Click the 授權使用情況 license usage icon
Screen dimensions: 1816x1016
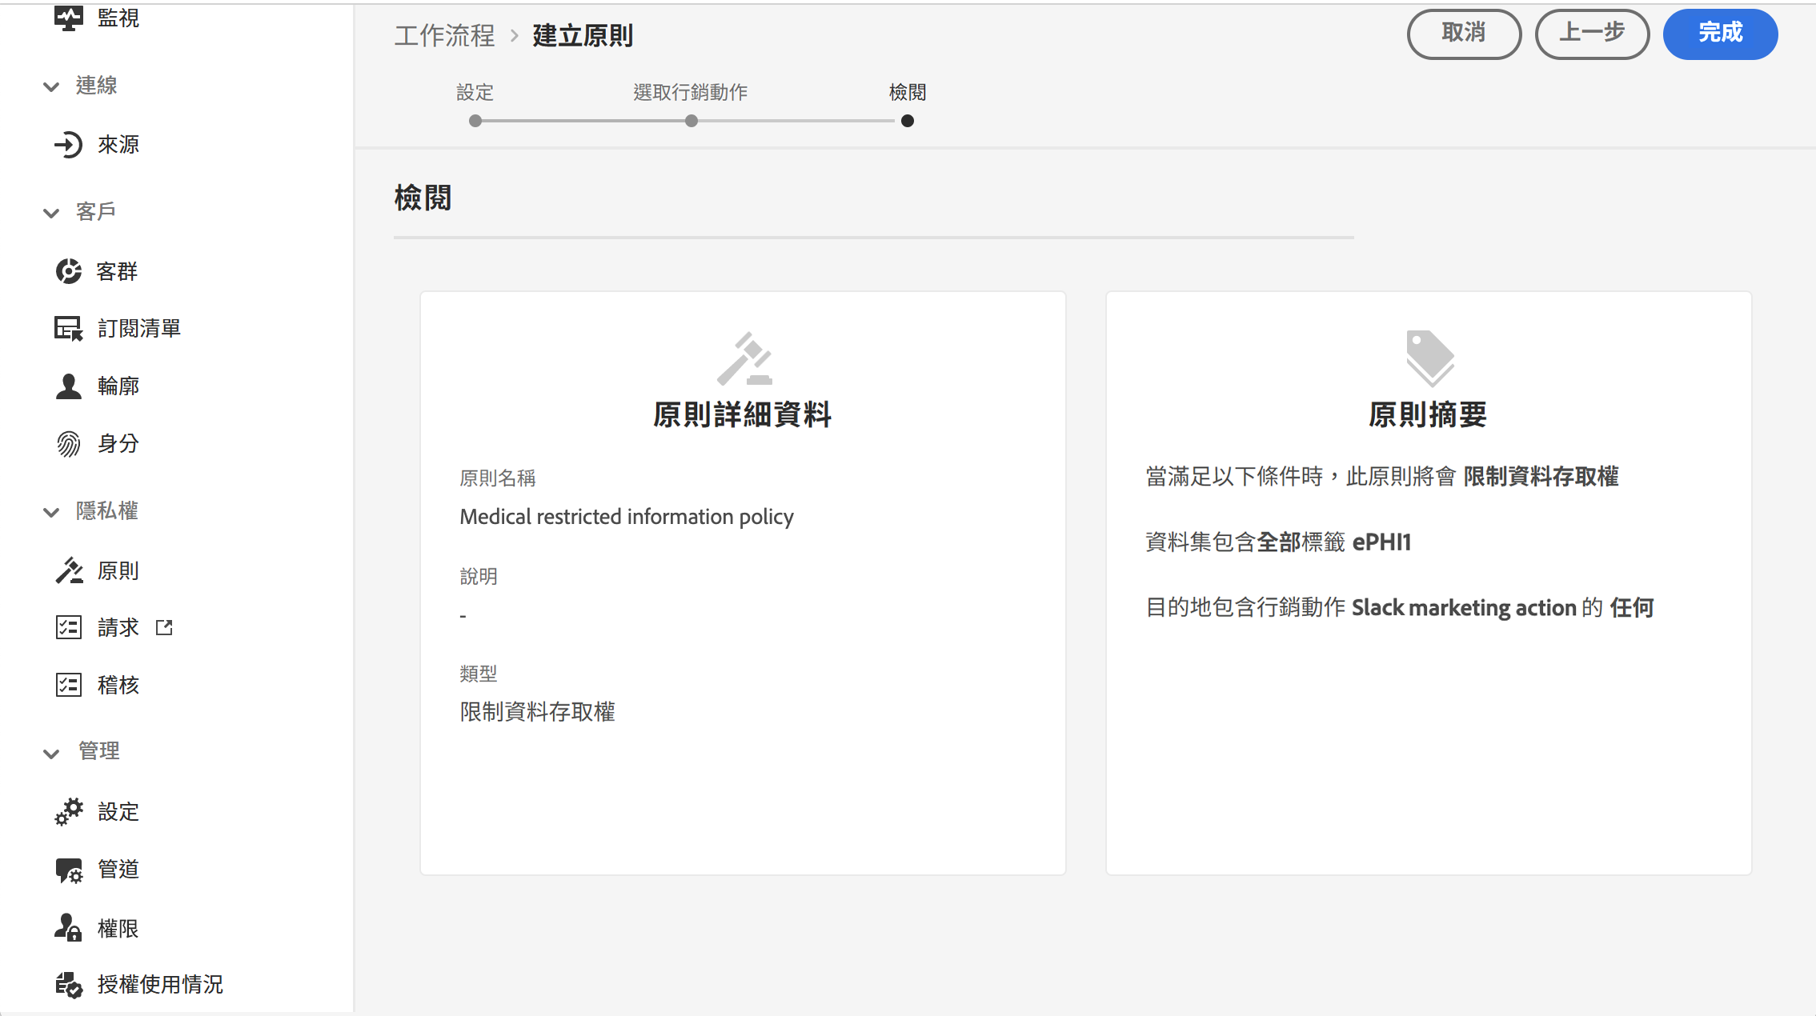coord(69,985)
